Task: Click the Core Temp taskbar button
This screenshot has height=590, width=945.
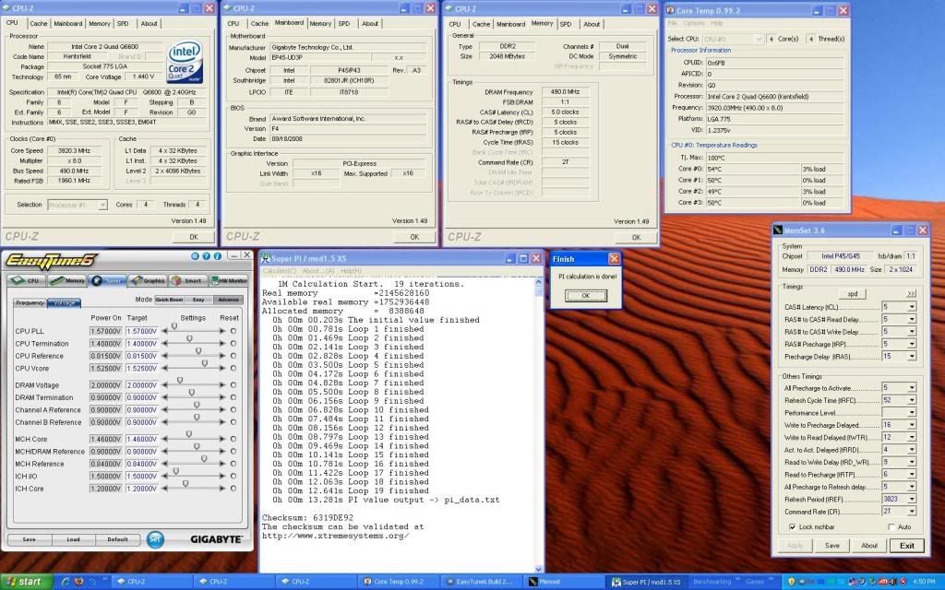Action: coord(399,582)
